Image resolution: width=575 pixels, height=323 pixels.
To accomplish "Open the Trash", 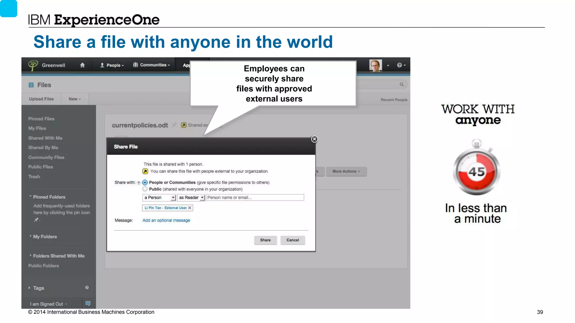I will [34, 177].
